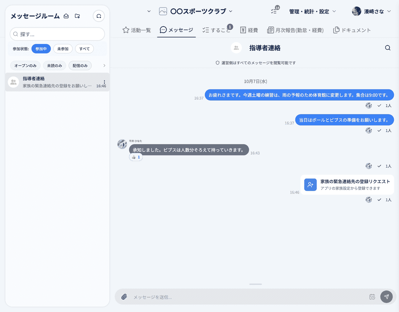Viewport: 399px width, 312px height.
Task: Select the すべて participation filter
Action: click(x=84, y=49)
